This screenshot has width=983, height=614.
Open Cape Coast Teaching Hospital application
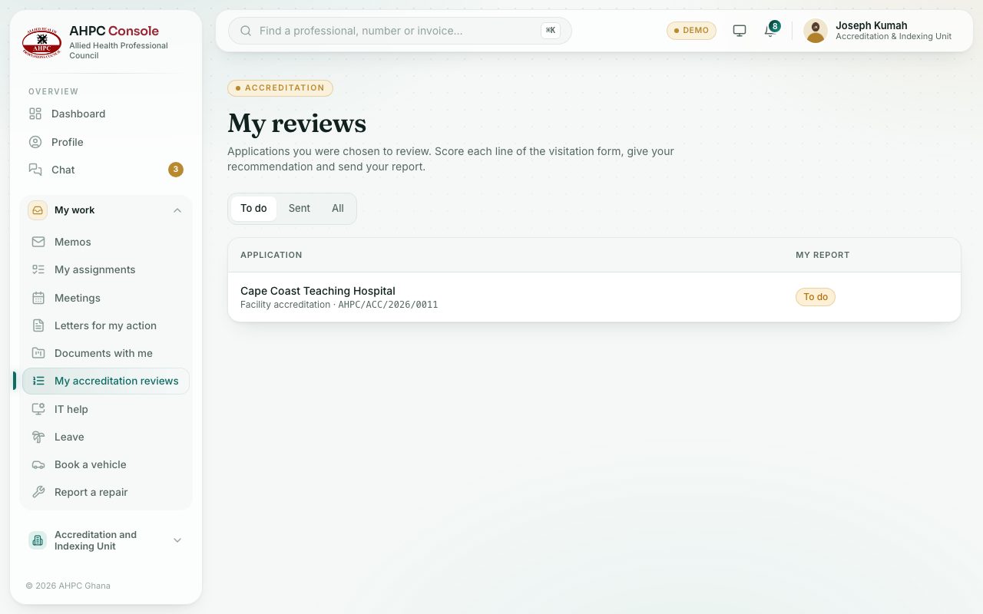(x=594, y=297)
